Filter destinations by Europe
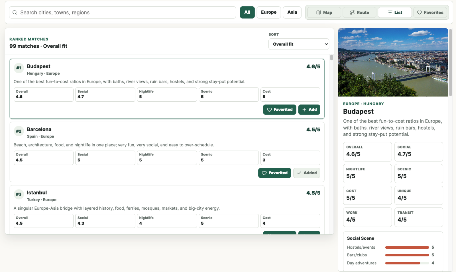This screenshot has width=456, height=272. (x=268, y=12)
